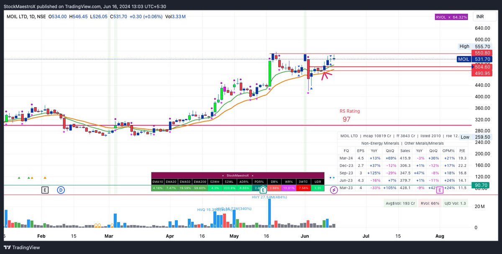Click the purple RVOL 64.32% label
The width and height of the screenshot is (502, 254).
click(451, 17)
